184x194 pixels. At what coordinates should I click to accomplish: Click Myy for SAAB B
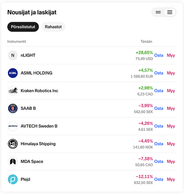(171, 108)
